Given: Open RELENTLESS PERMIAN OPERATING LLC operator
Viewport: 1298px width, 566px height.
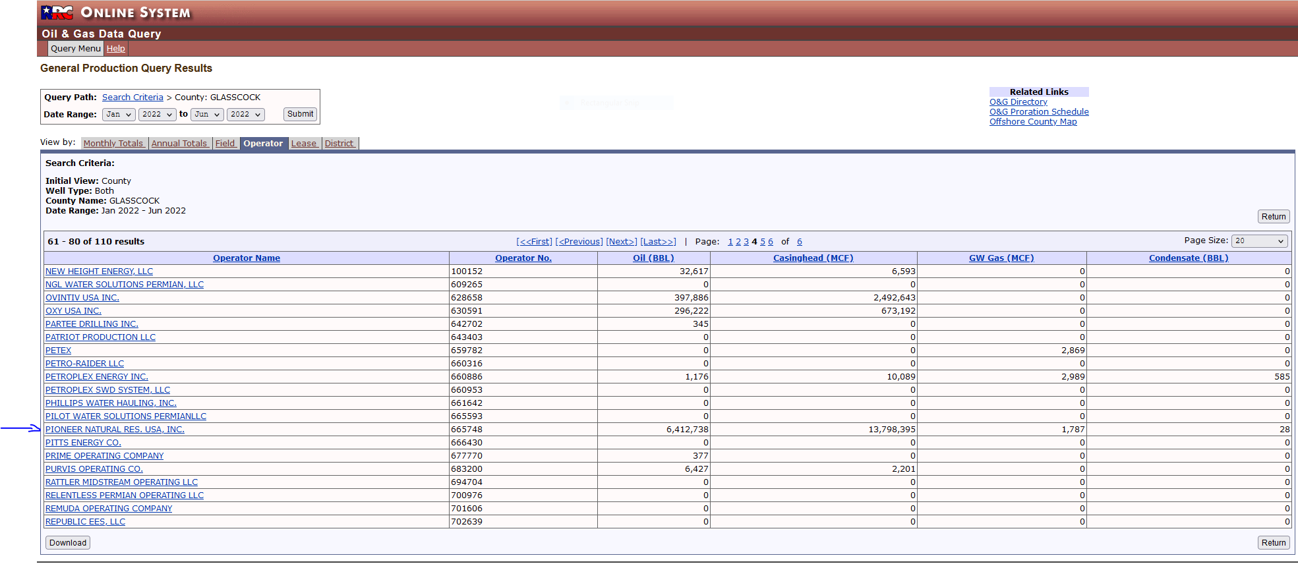Looking at the screenshot, I should pos(125,495).
